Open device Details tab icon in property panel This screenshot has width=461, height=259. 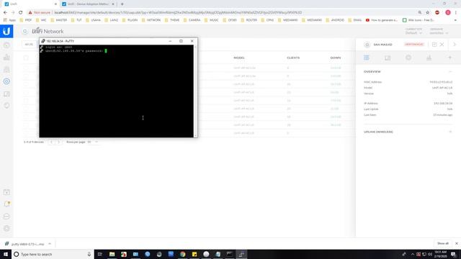(367, 58)
